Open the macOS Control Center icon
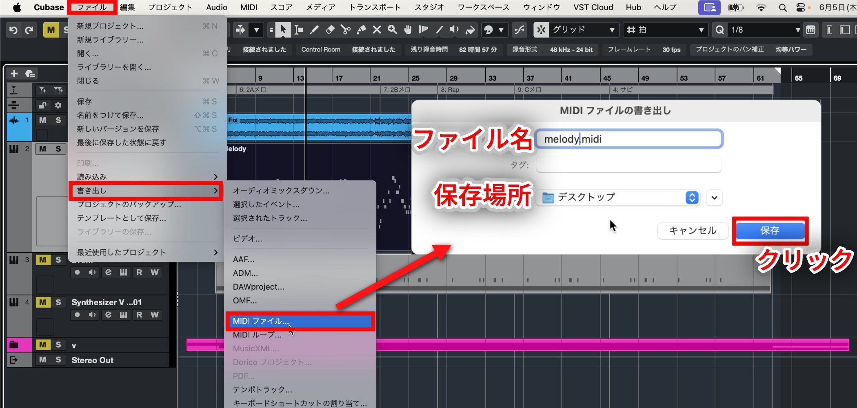Viewport: 857px width, 408px height. pyautogui.click(x=801, y=7)
